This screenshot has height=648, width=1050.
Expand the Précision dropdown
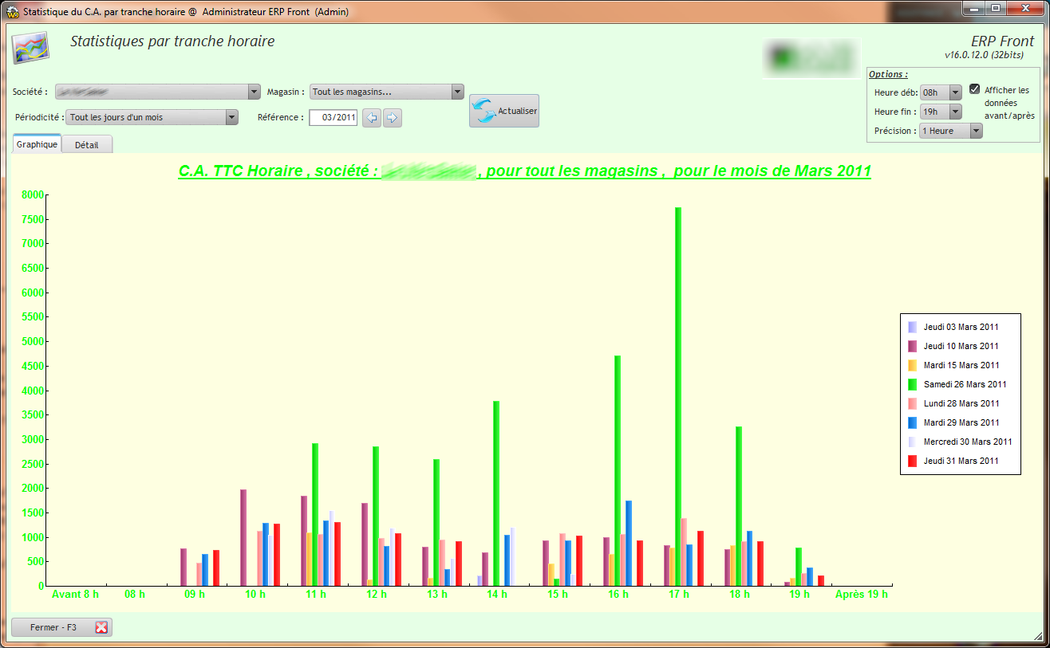[x=976, y=131]
